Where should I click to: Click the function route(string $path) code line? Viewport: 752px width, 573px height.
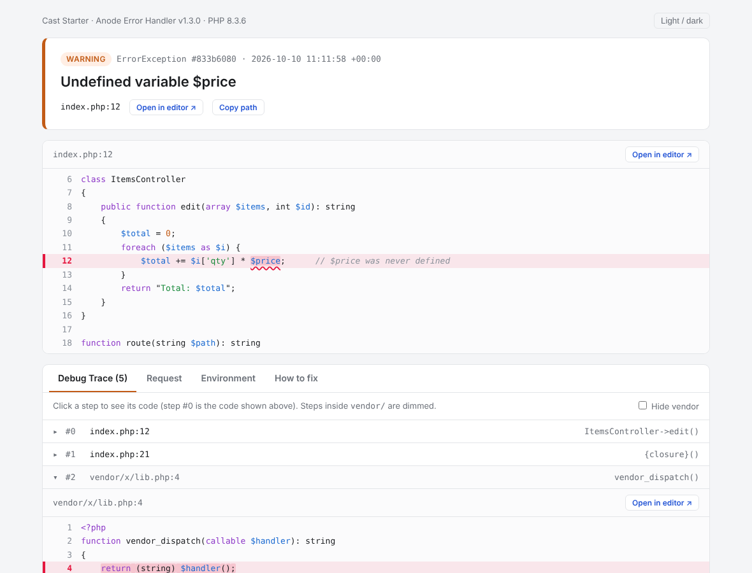coord(171,343)
